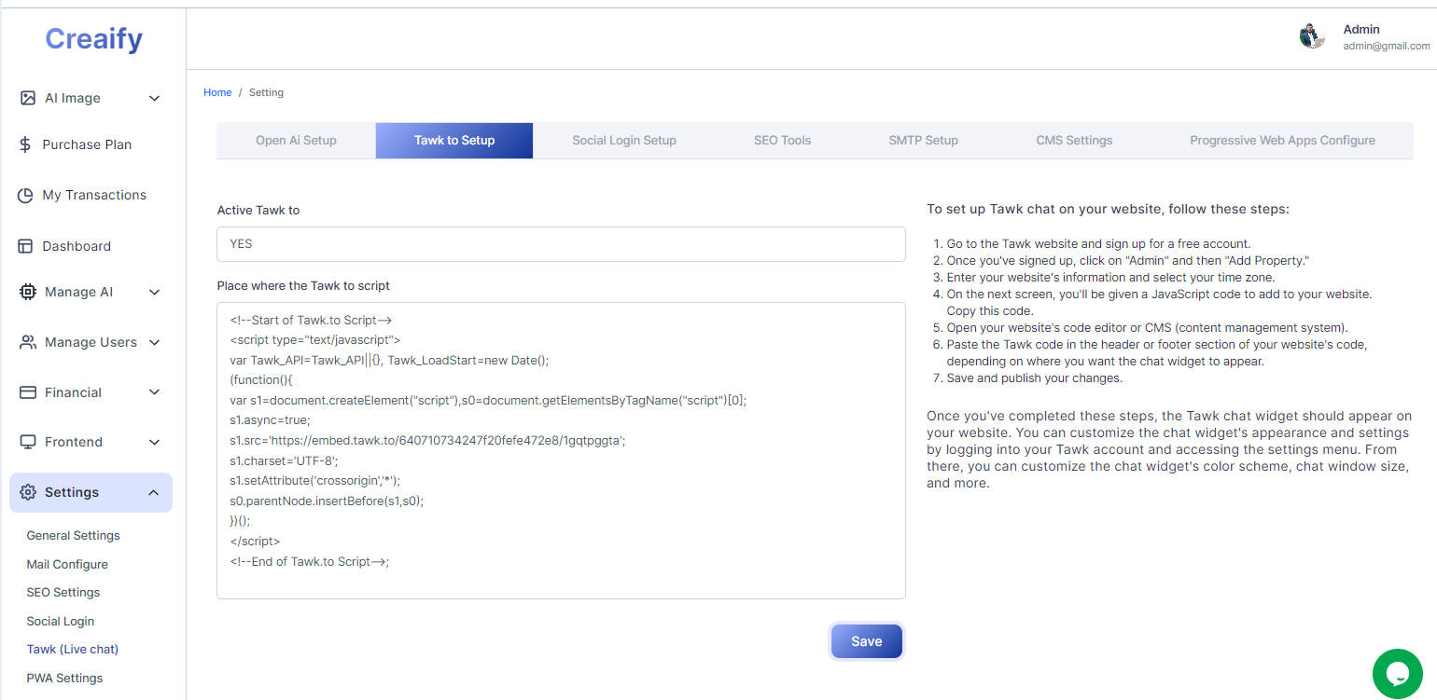The image size is (1437, 700).
Task: Select the Tawk to Setup tab
Action: (454, 141)
